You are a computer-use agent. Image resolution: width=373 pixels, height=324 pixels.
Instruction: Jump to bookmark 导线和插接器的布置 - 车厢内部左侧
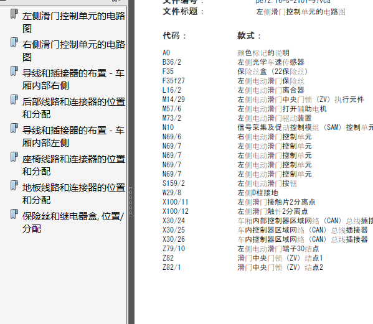tap(73, 137)
